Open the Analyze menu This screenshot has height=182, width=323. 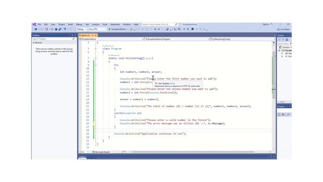[x=95, y=24]
